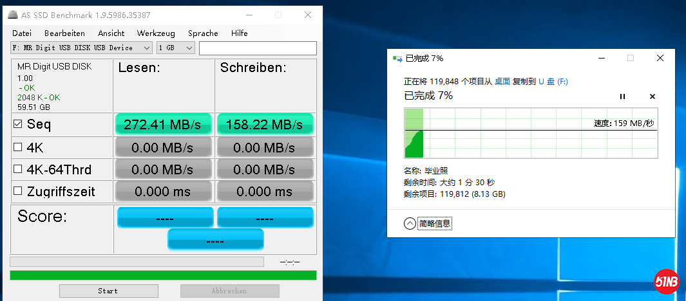Collapse details using 简略信息 chevron

point(410,223)
